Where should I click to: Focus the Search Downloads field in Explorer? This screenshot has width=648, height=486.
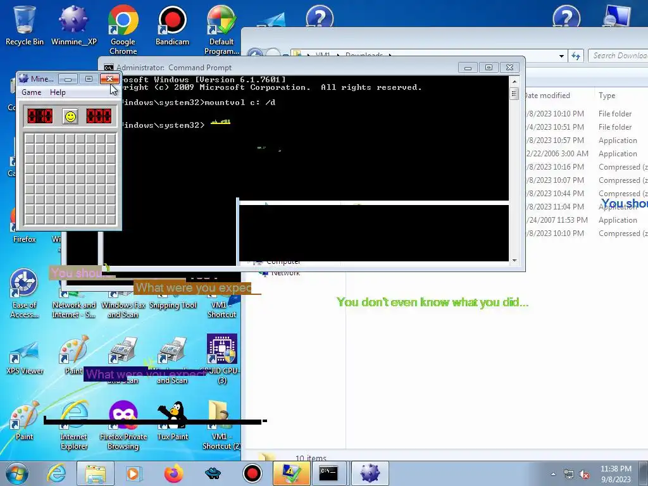(619, 56)
